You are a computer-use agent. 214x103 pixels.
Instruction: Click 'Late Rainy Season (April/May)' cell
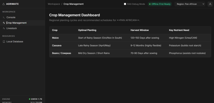tap(94, 46)
